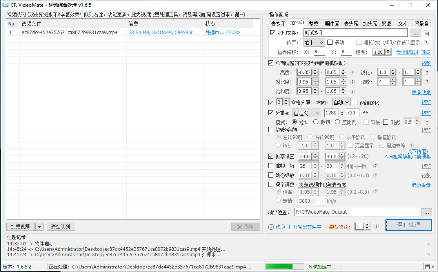The width and height of the screenshot is (438, 272).
Task: Click the green progress bar in status bar
Action: (x=285, y=267)
